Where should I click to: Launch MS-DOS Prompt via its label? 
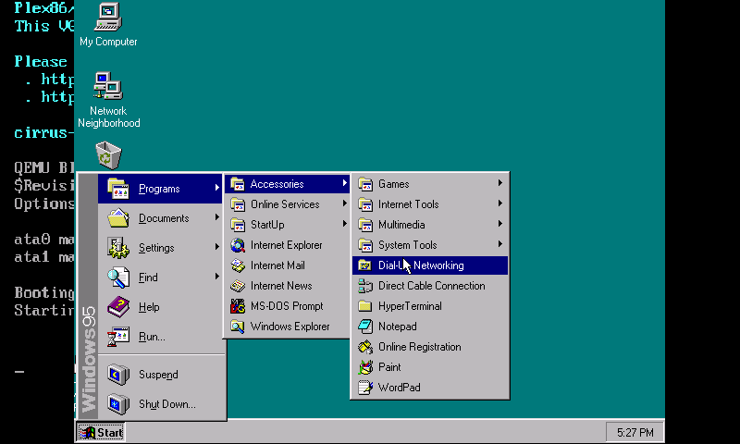pyautogui.click(x=287, y=306)
